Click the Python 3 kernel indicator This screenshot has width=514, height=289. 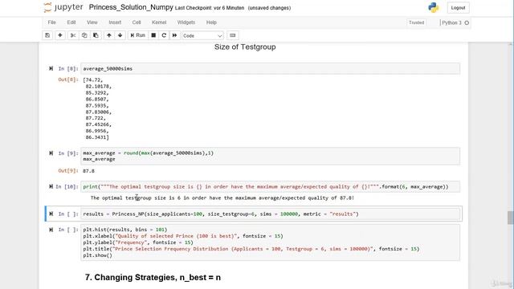pyautogui.click(x=451, y=22)
